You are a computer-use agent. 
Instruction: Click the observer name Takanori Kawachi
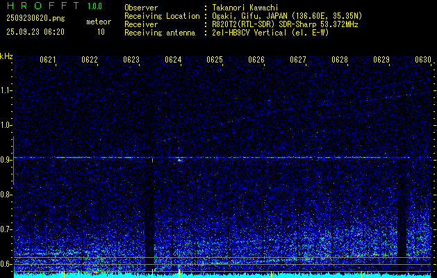tap(245, 8)
